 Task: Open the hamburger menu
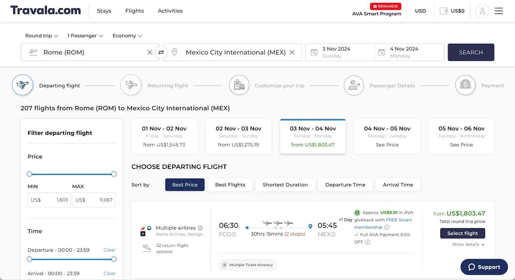pyautogui.click(x=499, y=11)
